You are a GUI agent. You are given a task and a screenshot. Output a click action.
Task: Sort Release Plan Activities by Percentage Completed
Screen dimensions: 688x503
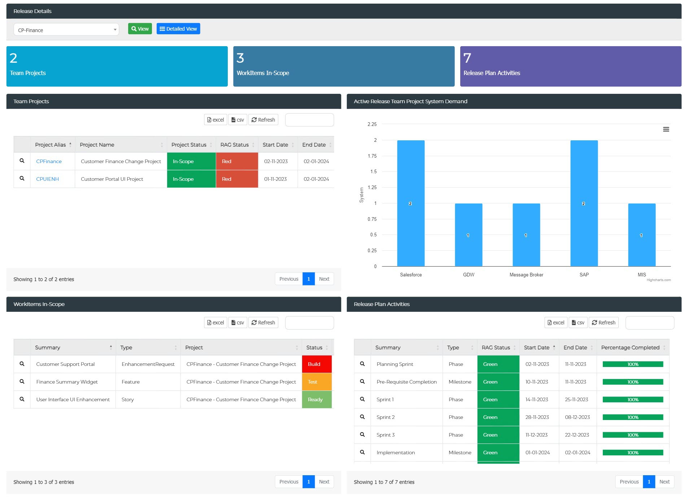pos(633,347)
